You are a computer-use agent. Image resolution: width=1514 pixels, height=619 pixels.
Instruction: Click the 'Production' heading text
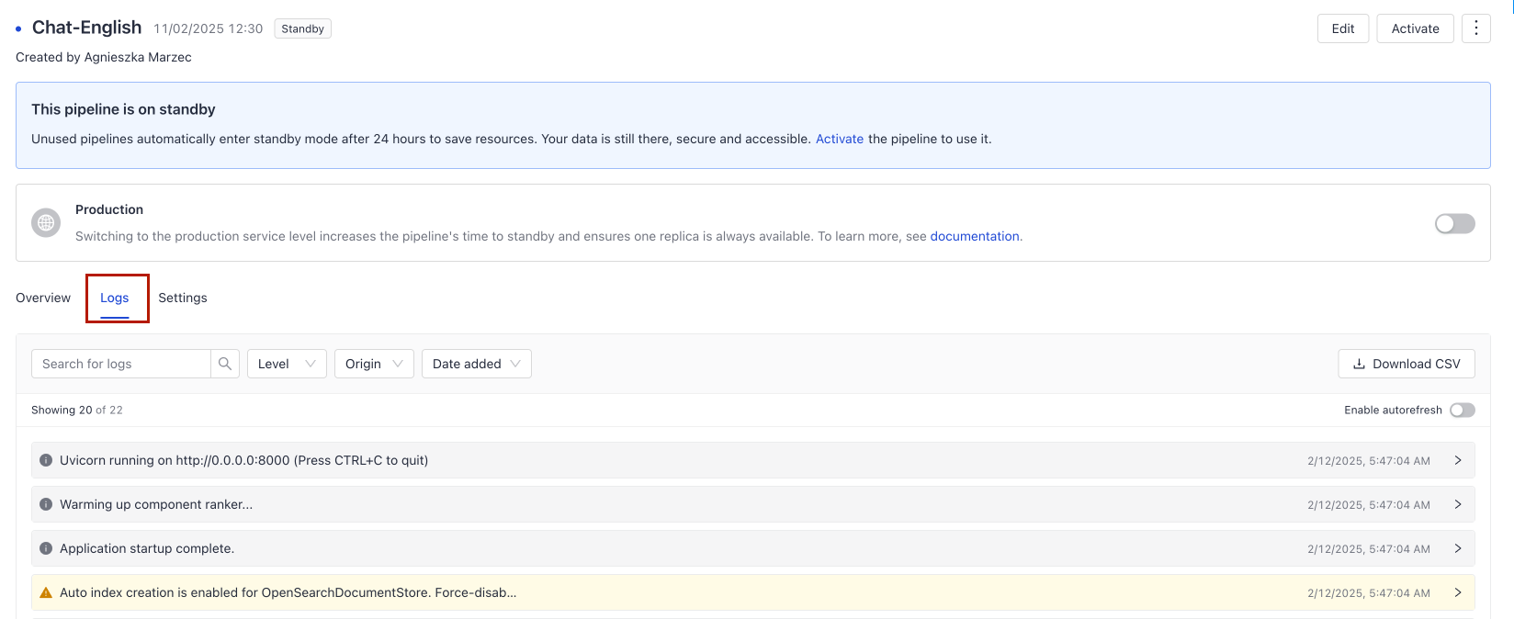109,209
